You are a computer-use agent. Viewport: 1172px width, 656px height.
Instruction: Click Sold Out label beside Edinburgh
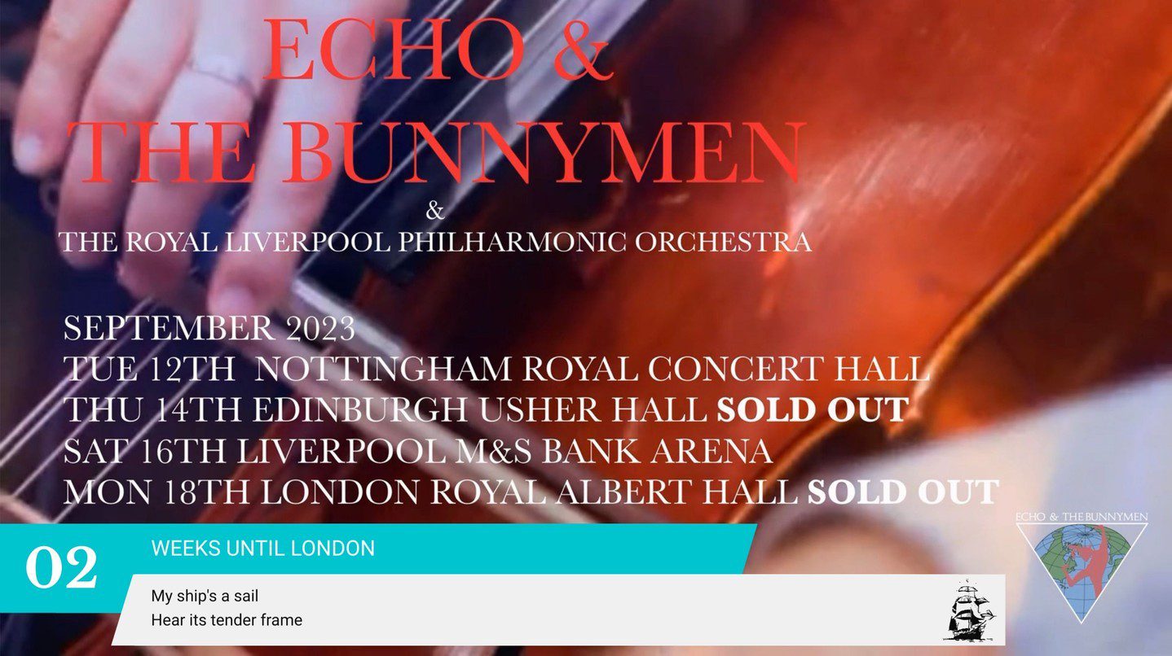tap(813, 410)
